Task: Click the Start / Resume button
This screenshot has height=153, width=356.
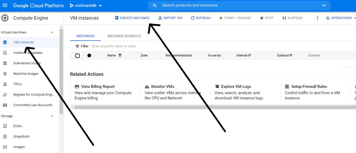Action: [x=235, y=18]
